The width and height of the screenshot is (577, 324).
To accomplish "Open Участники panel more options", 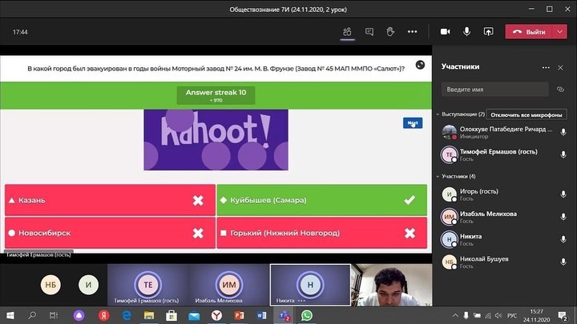I will 546,67.
